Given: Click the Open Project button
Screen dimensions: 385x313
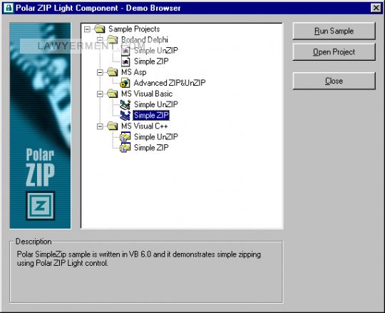Looking at the screenshot, I should point(334,52).
